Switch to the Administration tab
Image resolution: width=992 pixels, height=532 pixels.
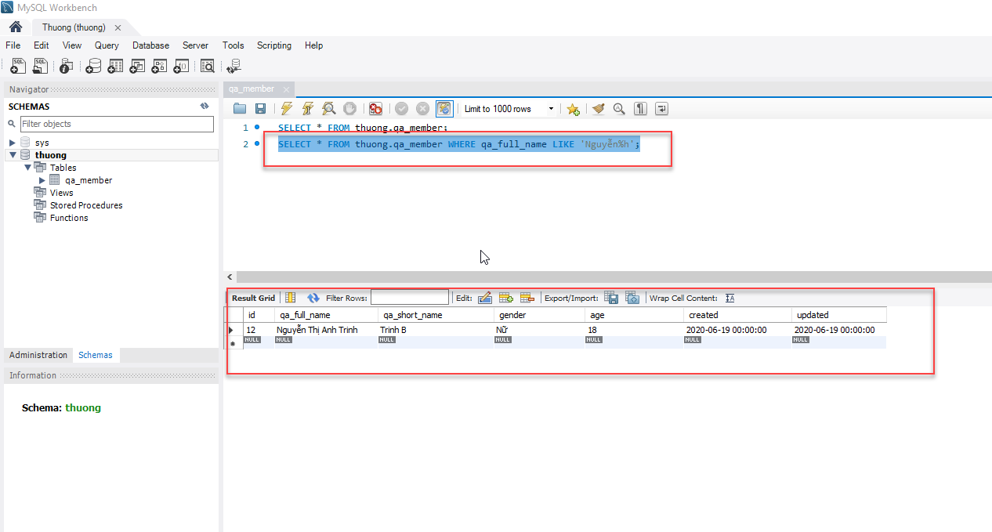click(38, 355)
